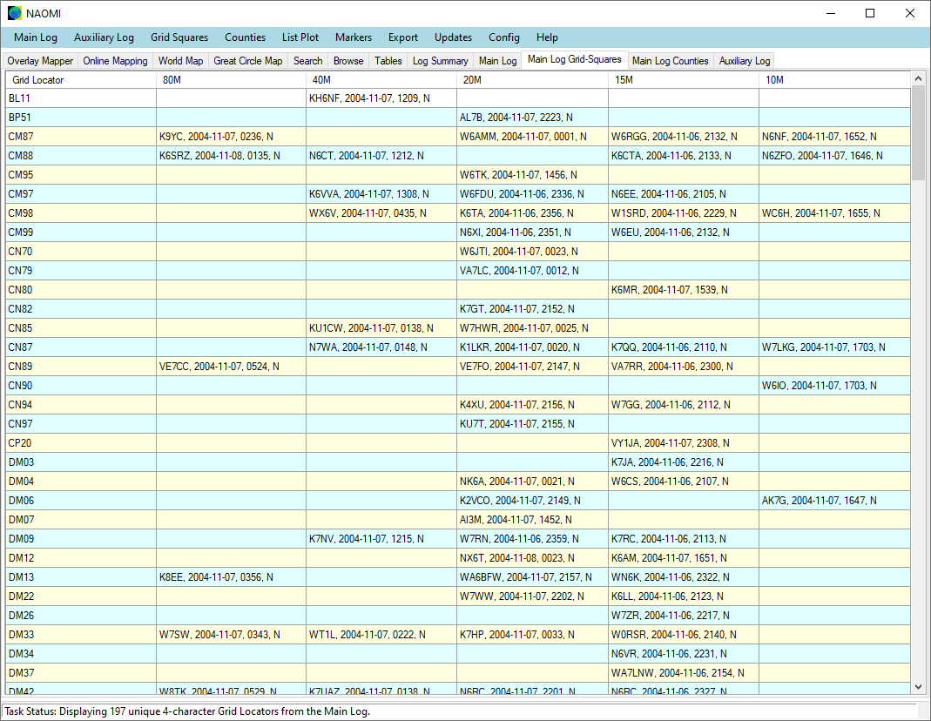Switch to the Overlay Mapper tab
Viewport: 931px width, 721px height.
(40, 61)
